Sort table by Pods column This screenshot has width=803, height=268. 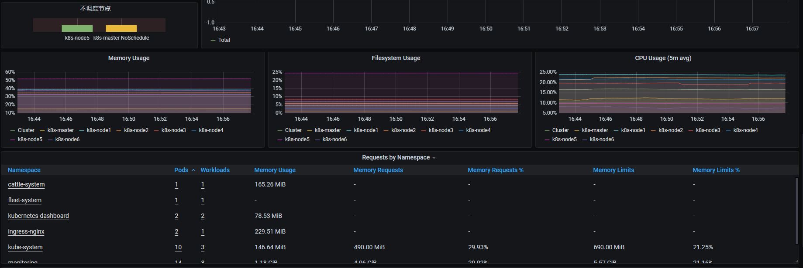181,170
